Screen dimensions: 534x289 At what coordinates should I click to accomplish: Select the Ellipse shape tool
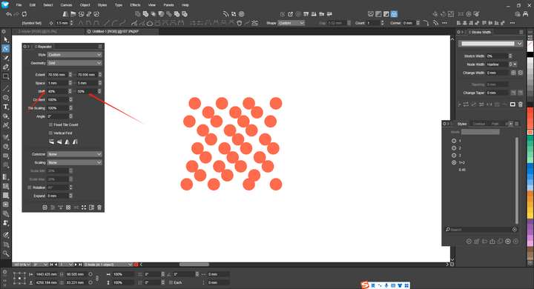pos(5,97)
